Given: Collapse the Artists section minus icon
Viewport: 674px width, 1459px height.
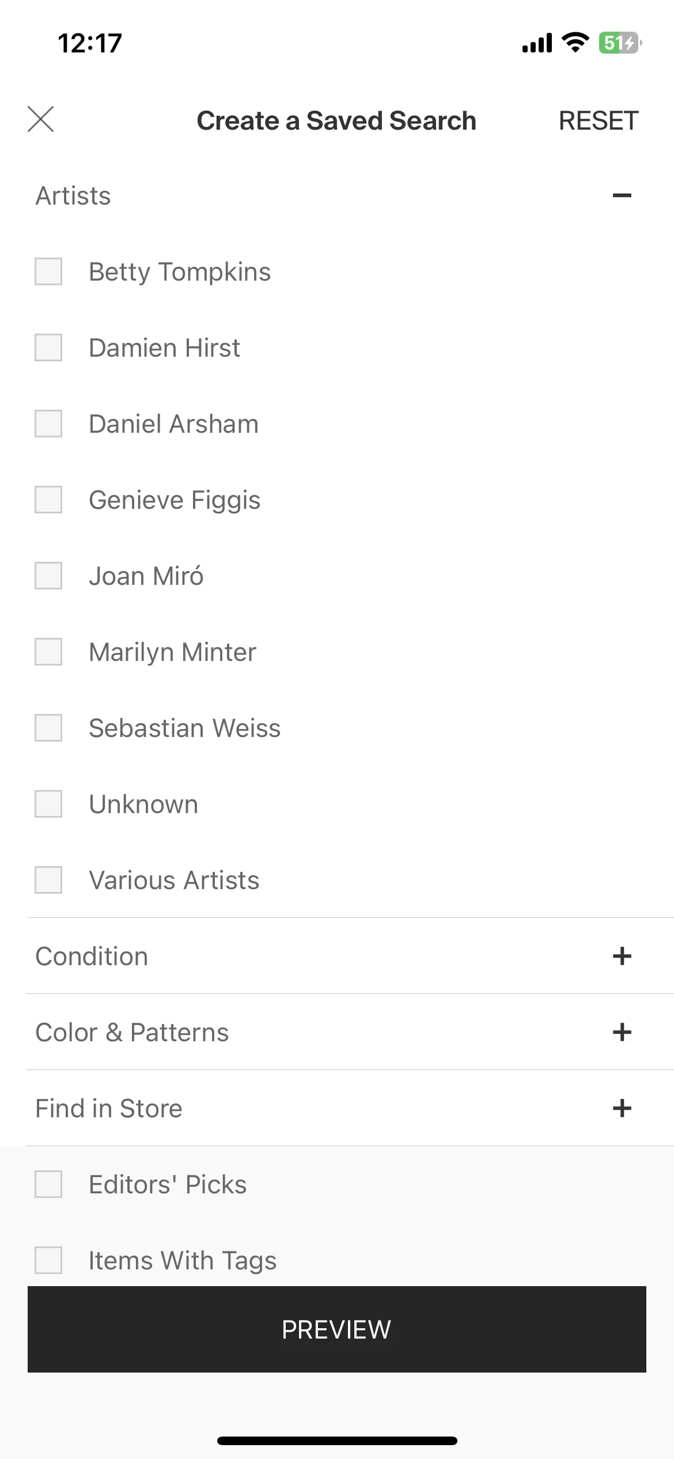Looking at the screenshot, I should tap(622, 196).
